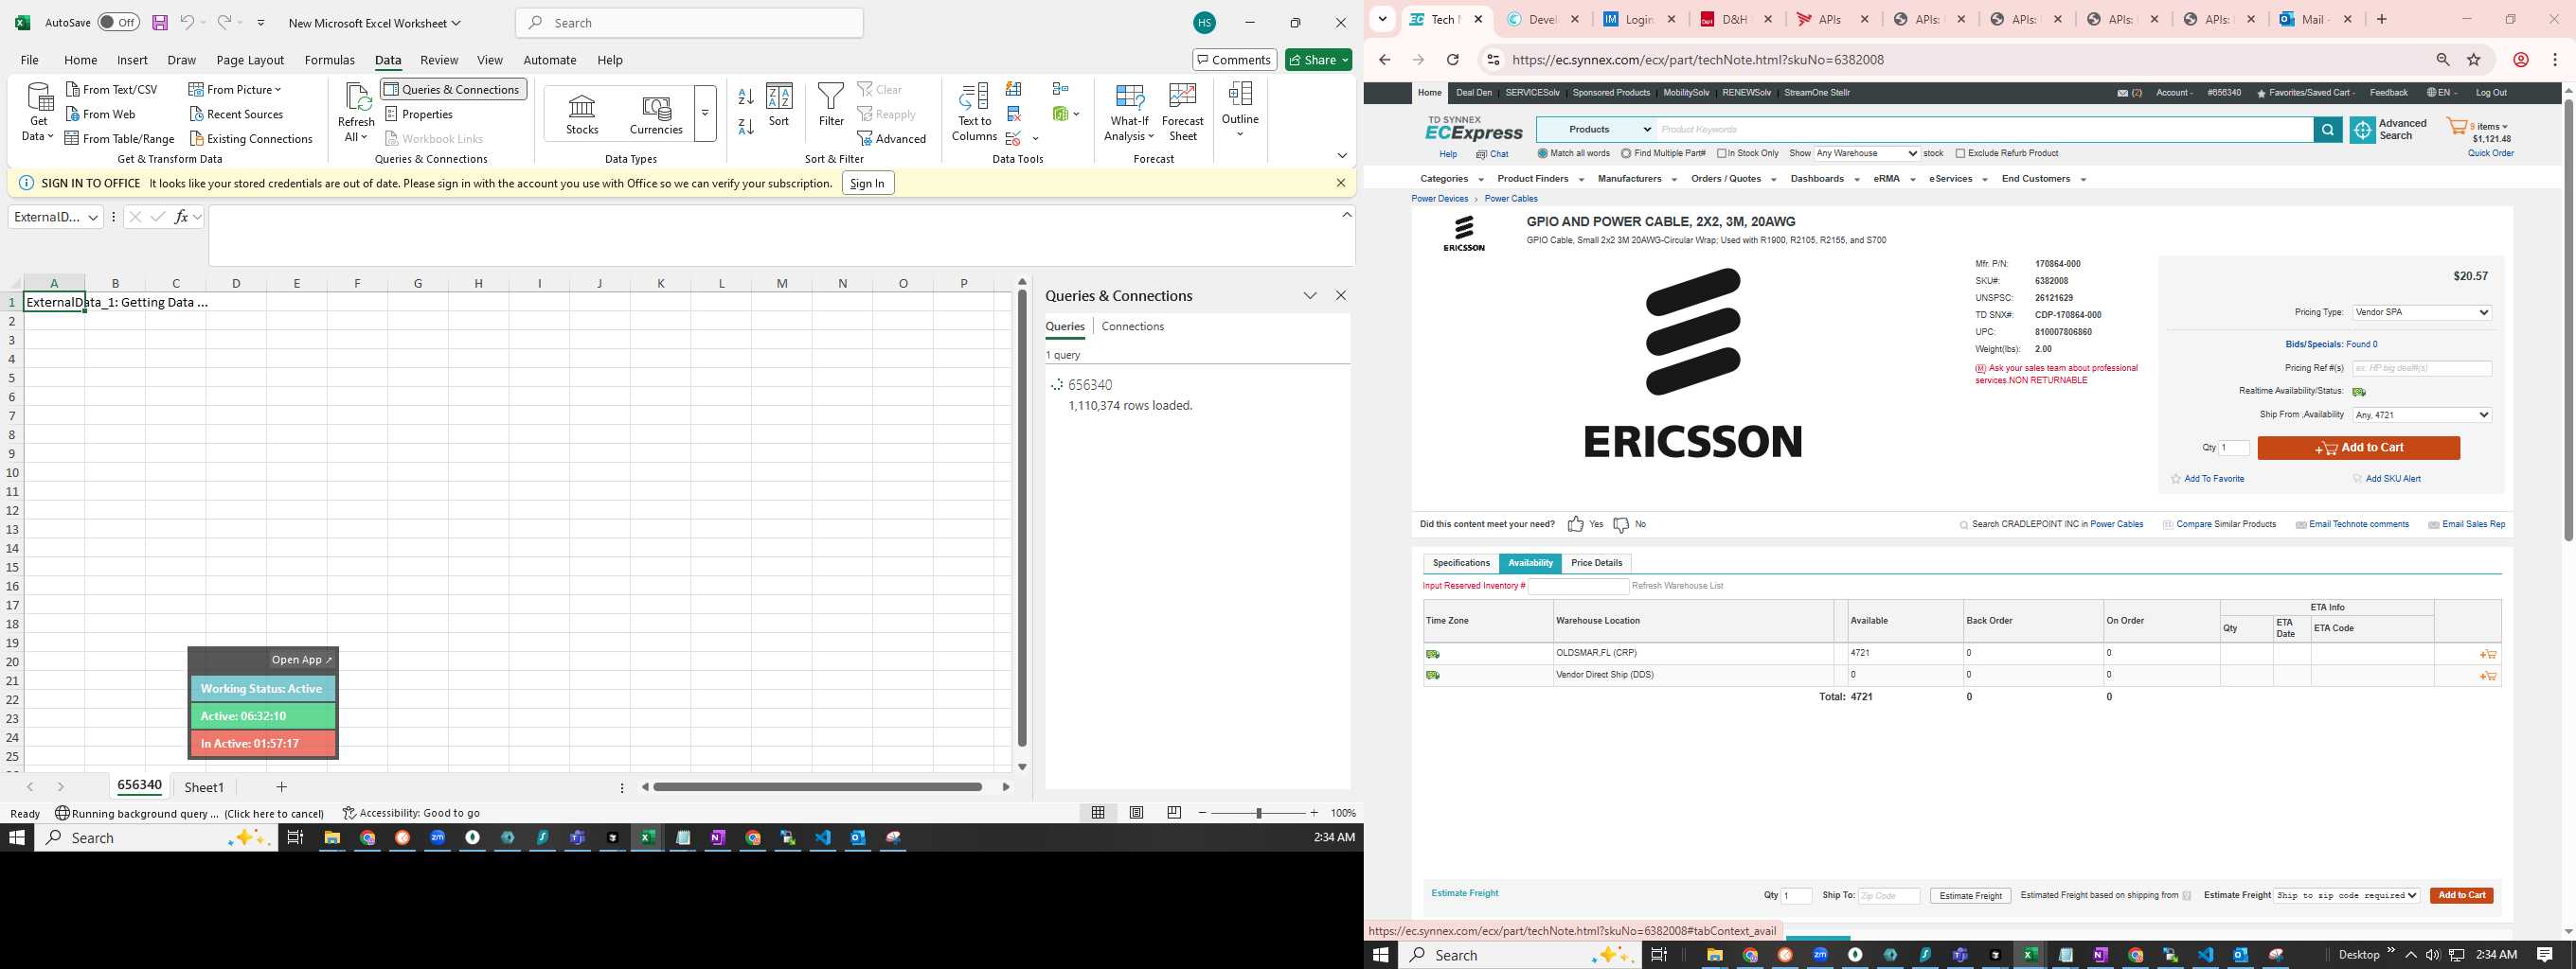Bookmark this page with star icon

(x=2474, y=60)
